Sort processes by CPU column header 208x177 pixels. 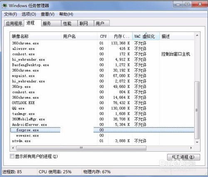click(x=103, y=36)
